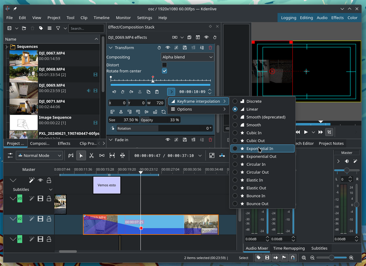
Task: Open V3 track effects wand icon
Action: click(31, 199)
